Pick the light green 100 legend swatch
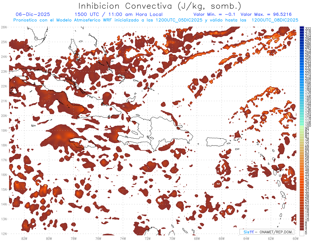This screenshot has width=314, height=242. pos(302,127)
